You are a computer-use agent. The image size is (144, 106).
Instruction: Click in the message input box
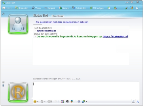coord(86,90)
